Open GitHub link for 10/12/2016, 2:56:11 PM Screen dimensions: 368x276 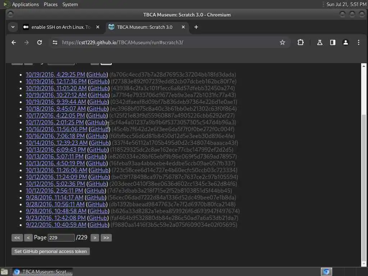coord(95,190)
